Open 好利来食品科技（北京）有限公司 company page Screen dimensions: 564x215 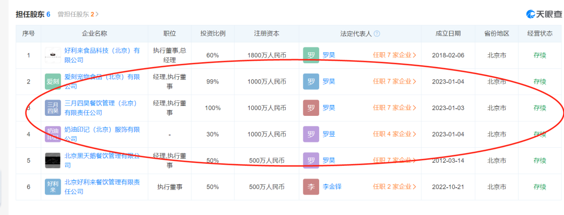[102, 55]
